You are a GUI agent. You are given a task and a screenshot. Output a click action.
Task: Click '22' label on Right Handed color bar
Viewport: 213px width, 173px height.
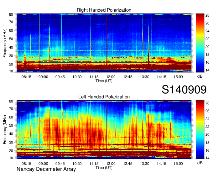pos(207,39)
